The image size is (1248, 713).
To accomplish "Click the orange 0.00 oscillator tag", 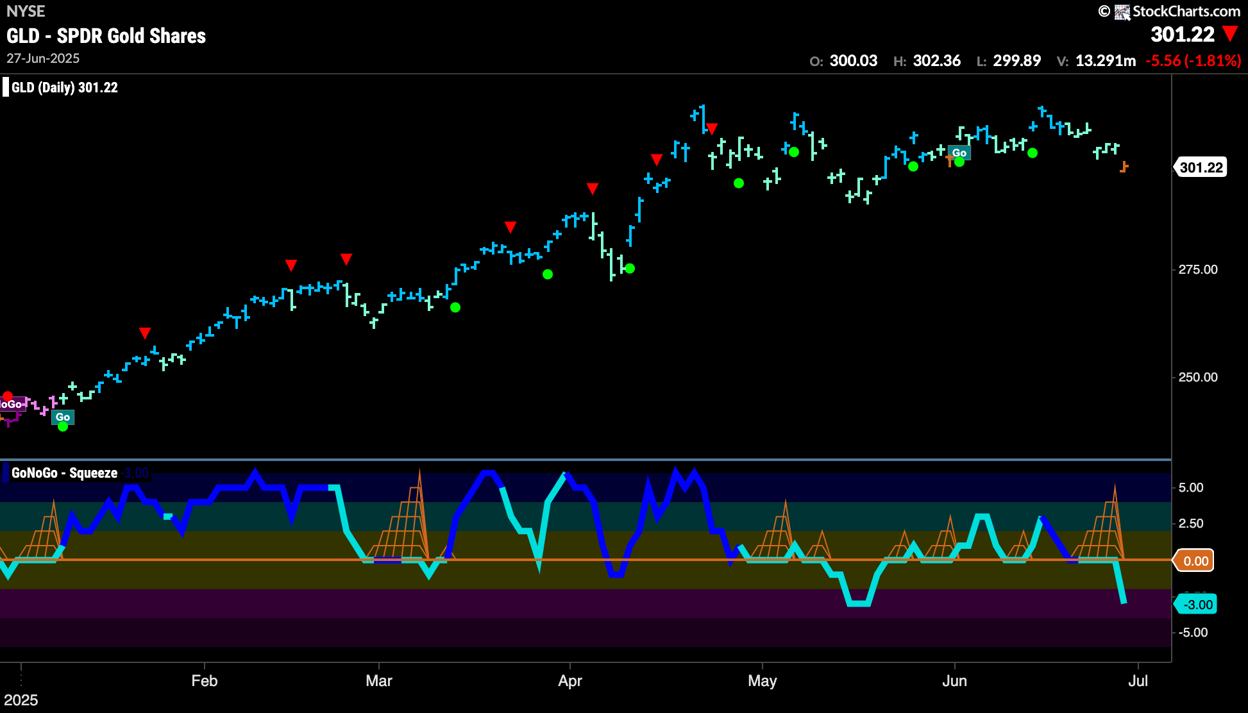I will (1195, 561).
